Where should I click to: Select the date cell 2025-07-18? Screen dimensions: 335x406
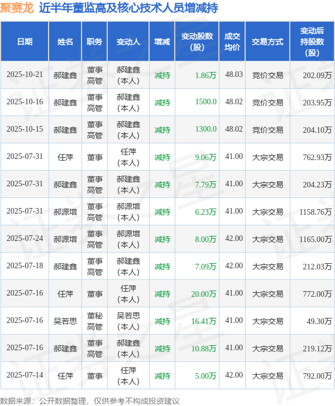pos(25,266)
